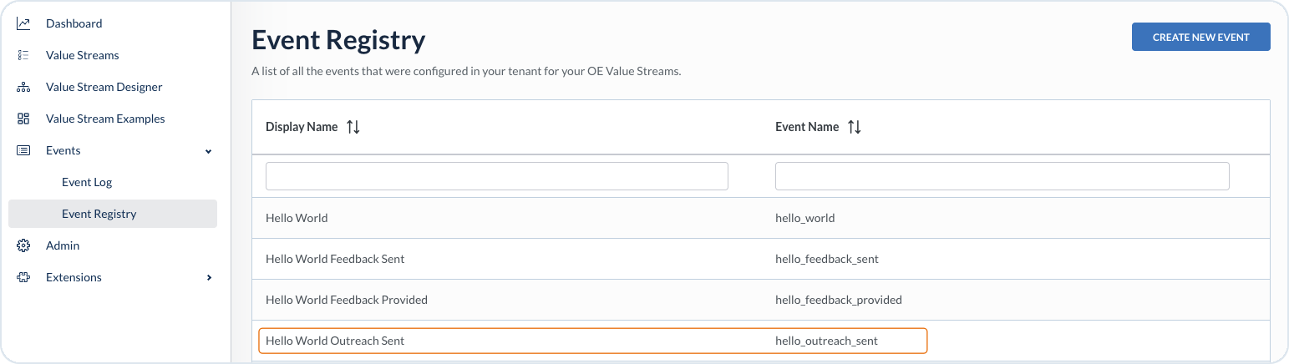The width and height of the screenshot is (1289, 364).
Task: Sort by Event Name arrows icon
Action: point(854,127)
